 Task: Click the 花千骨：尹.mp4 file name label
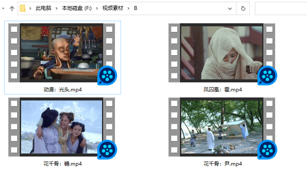[x=222, y=164]
